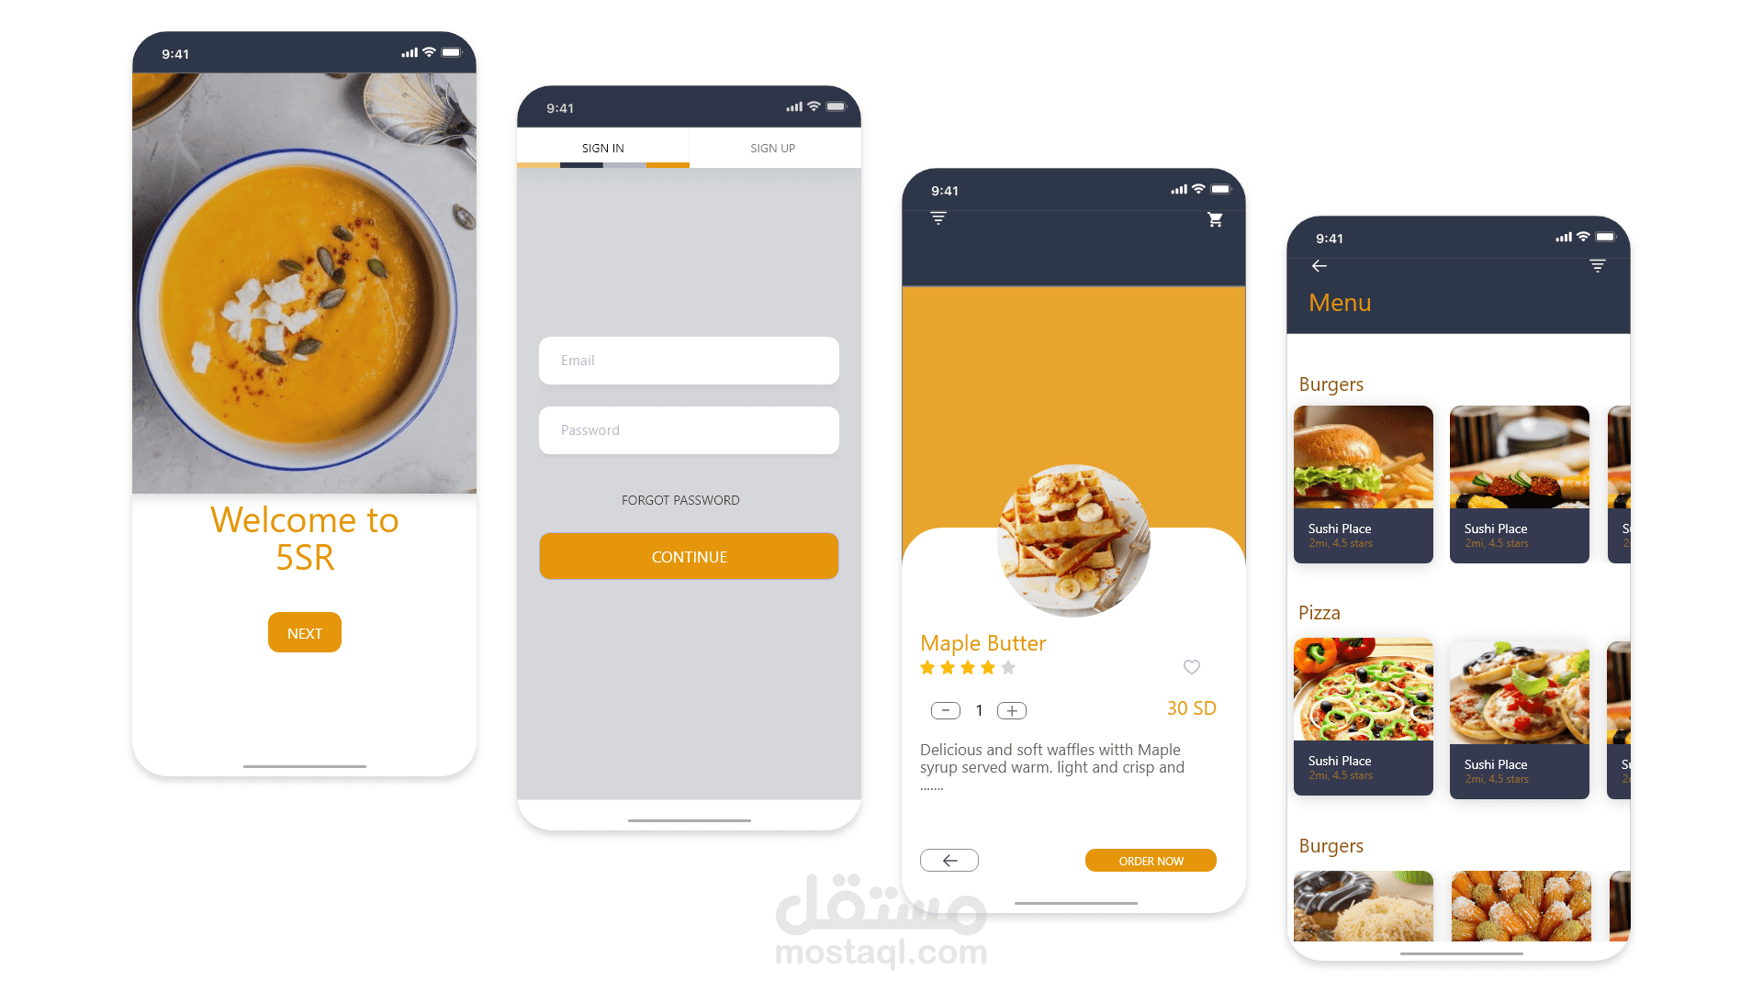Image resolution: width=1763 pixels, height=991 pixels.
Task: Tap the shopping cart icon
Action: pyautogui.click(x=1213, y=219)
